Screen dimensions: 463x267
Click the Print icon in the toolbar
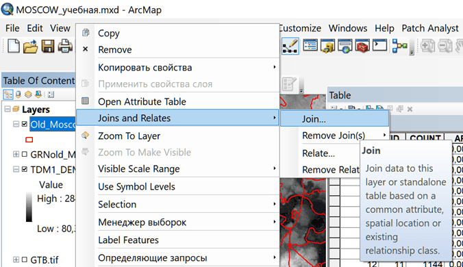[x=65, y=47]
